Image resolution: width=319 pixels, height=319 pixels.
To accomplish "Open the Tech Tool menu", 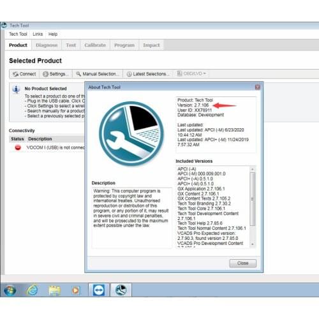I will click(x=18, y=34).
